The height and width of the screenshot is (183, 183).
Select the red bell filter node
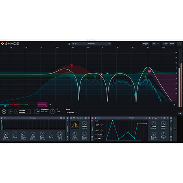72,65
